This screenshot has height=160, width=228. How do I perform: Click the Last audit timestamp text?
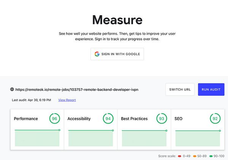tap(32, 100)
